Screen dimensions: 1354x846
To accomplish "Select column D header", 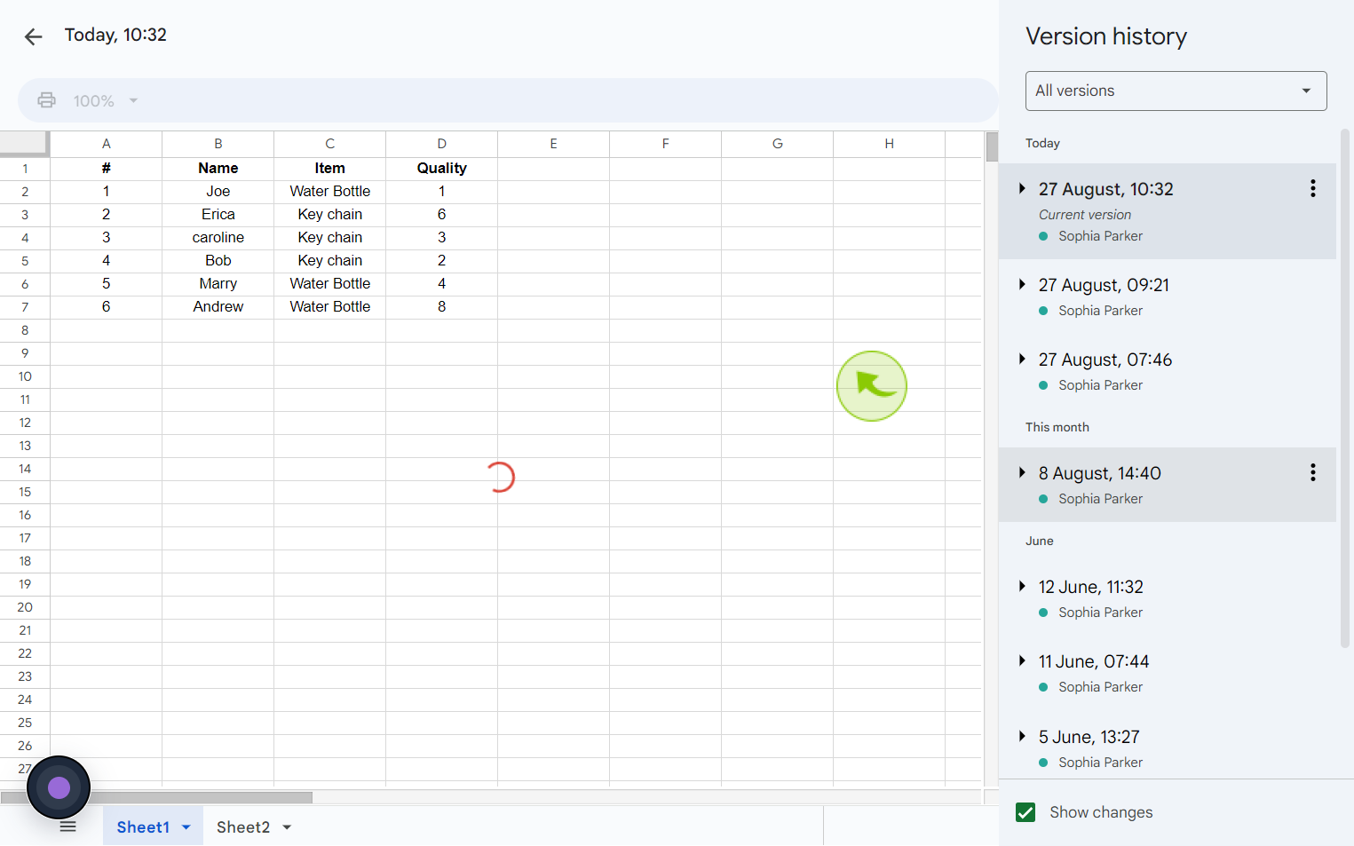I will point(441,144).
